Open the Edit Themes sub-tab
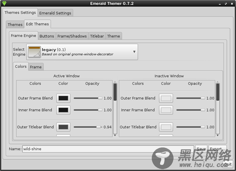This screenshot has height=171, width=236. pos(37,24)
